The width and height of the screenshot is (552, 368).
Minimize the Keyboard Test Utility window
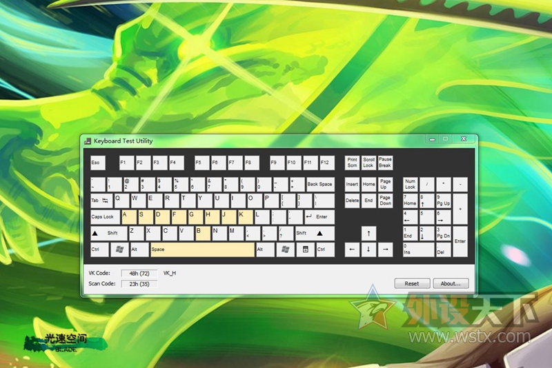tap(433, 139)
